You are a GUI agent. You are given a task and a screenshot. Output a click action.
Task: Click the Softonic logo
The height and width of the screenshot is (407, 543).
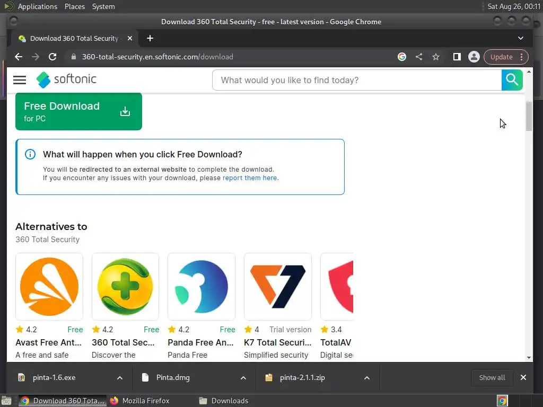pyautogui.click(x=66, y=79)
